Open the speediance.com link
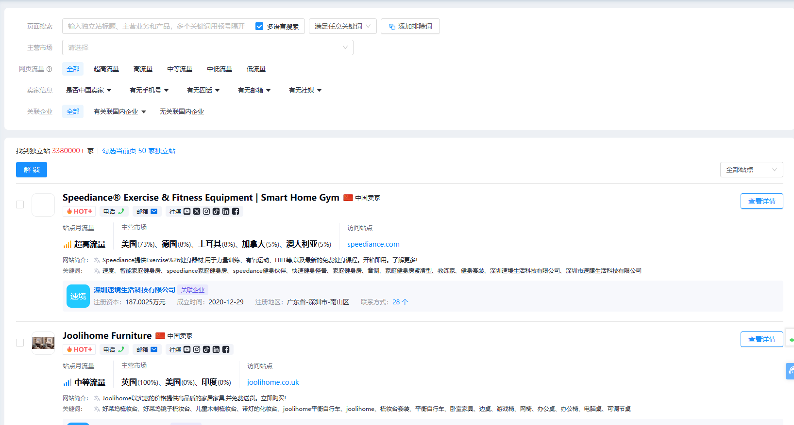Screen dimensions: 794x425 tap(373, 244)
